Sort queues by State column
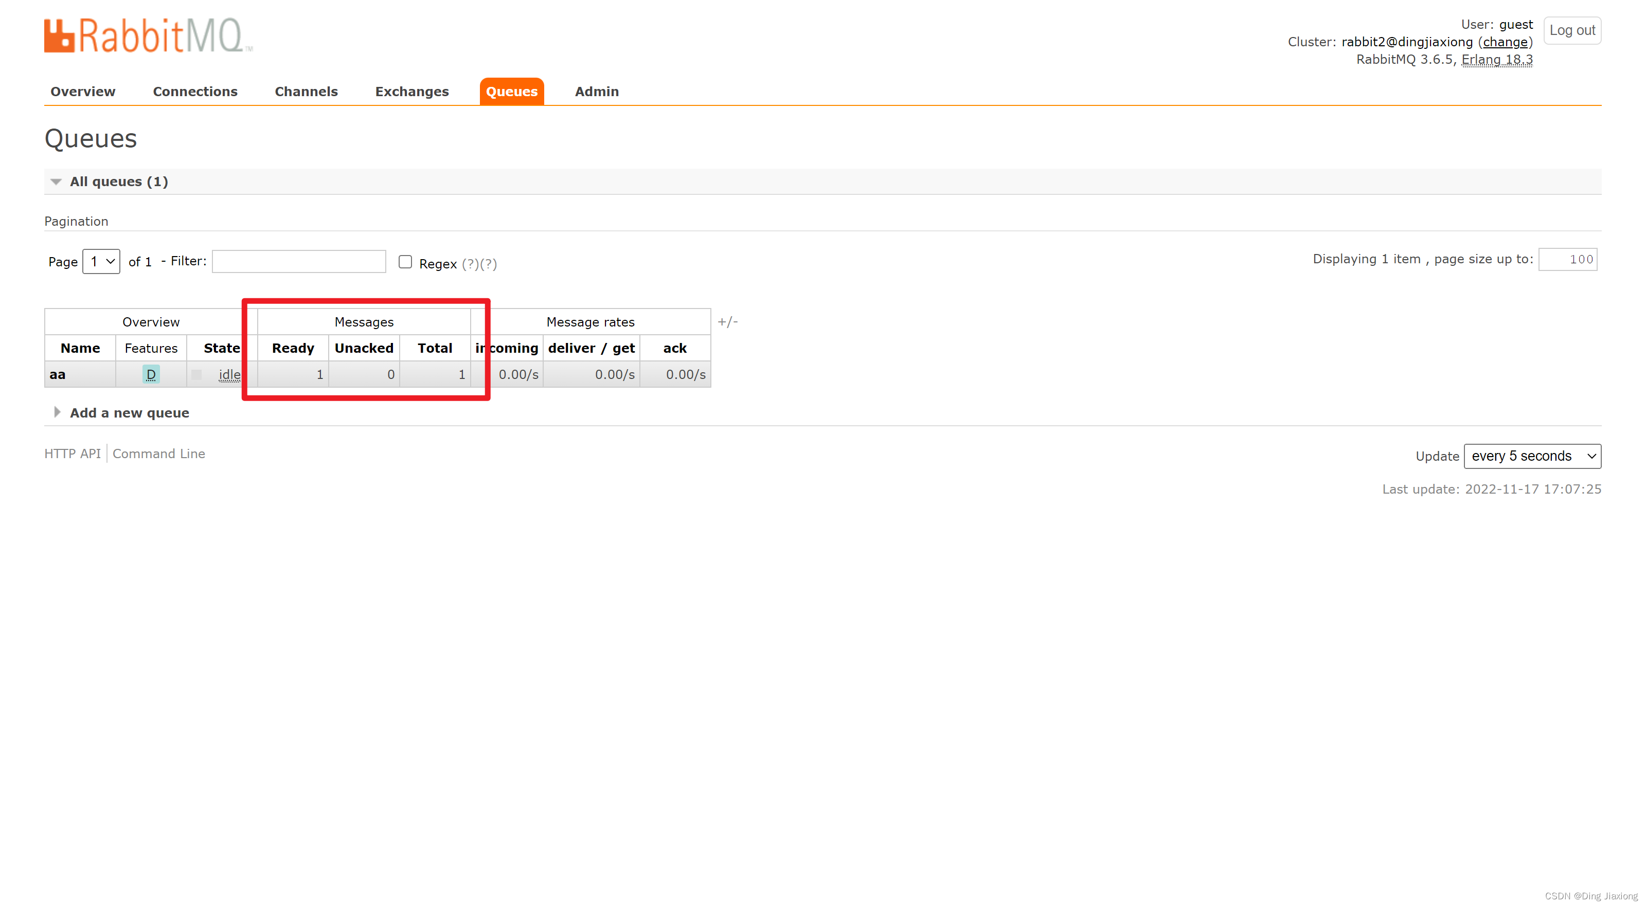This screenshot has width=1646, height=906. [x=222, y=348]
